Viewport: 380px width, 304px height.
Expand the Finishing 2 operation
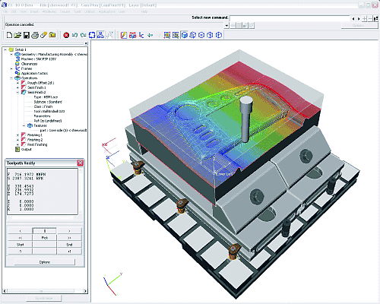(x=17, y=140)
